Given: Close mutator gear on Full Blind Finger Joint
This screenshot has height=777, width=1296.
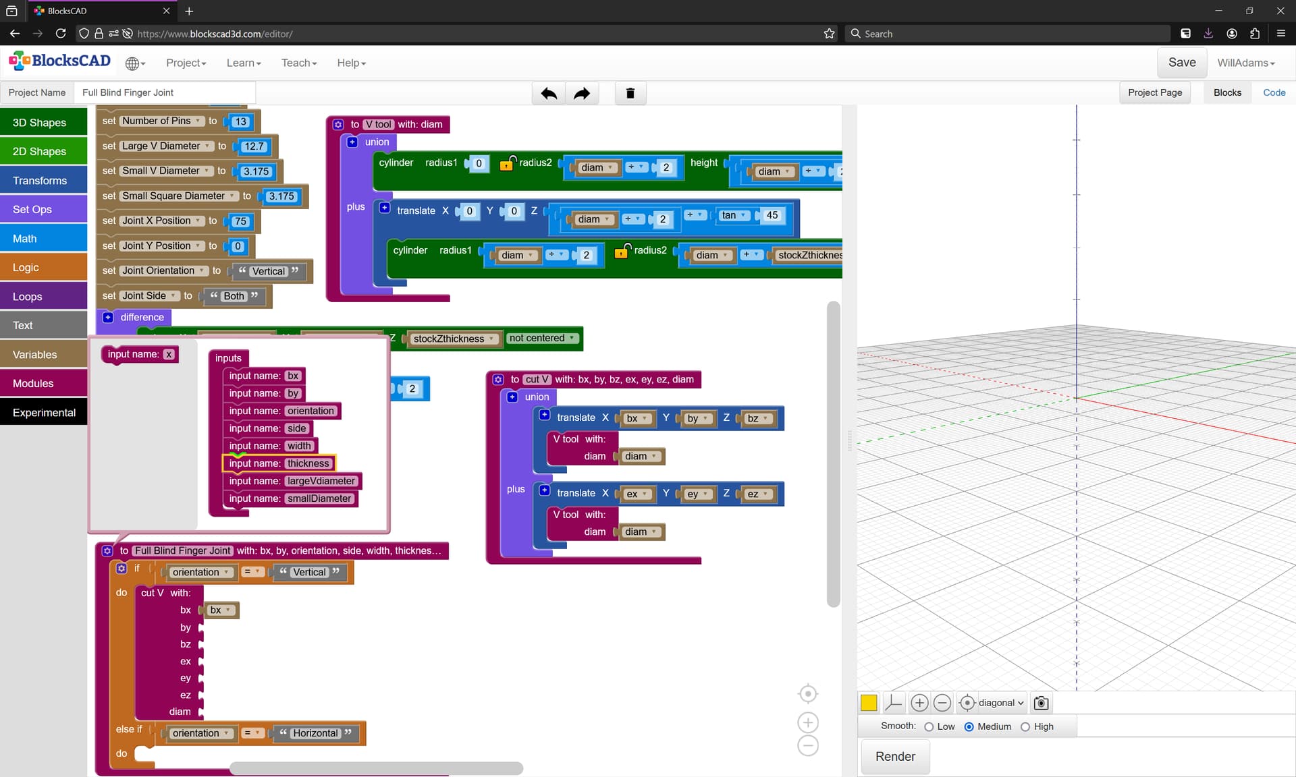Looking at the screenshot, I should coord(107,551).
